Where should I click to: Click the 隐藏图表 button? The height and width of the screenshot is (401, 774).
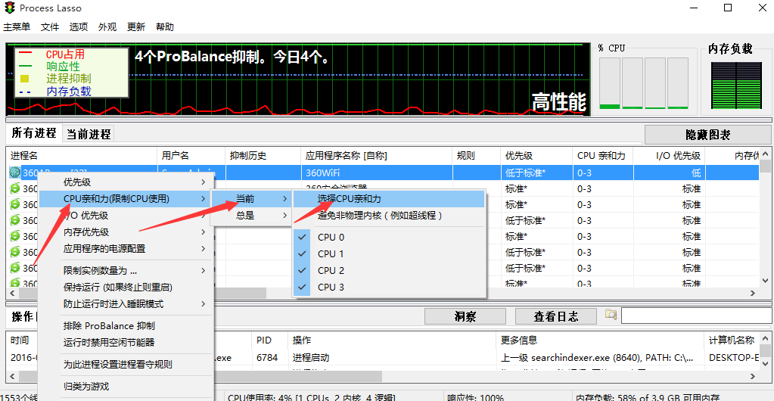tap(707, 135)
